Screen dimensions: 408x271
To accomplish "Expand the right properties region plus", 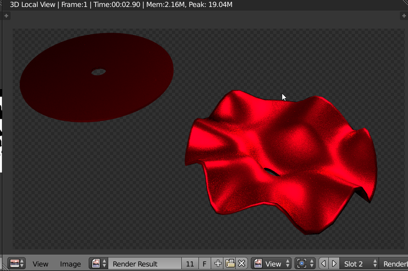I will click(404, 16).
